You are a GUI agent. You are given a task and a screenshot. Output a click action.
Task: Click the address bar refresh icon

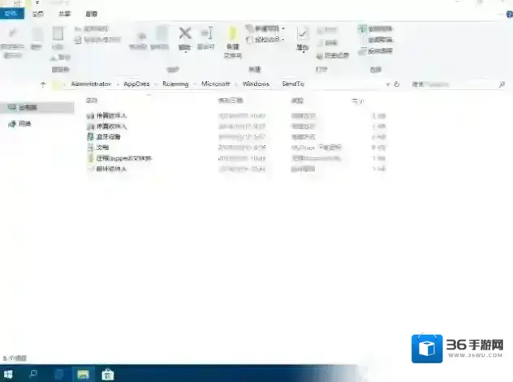coord(397,84)
